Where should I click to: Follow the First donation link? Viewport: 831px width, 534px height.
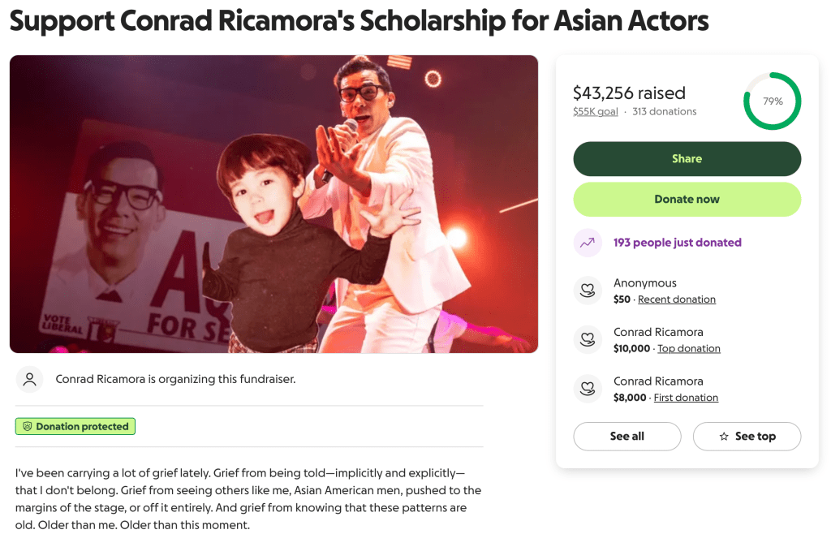click(686, 398)
